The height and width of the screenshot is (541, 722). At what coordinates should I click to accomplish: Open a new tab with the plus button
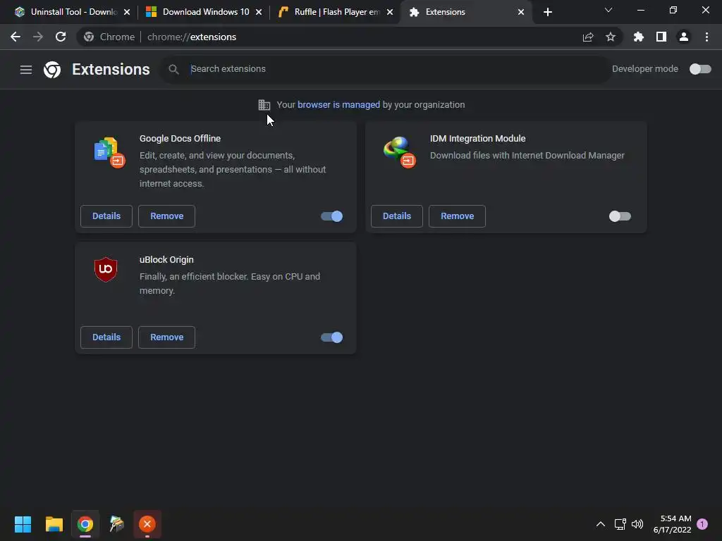point(547,12)
